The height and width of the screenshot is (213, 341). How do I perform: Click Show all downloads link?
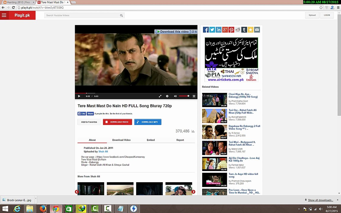pyautogui.click(x=320, y=200)
